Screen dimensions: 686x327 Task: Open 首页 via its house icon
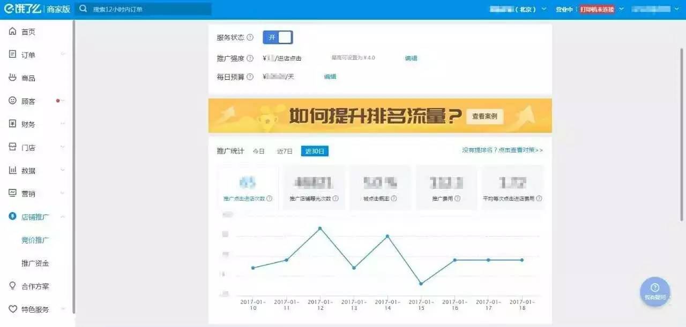13,32
